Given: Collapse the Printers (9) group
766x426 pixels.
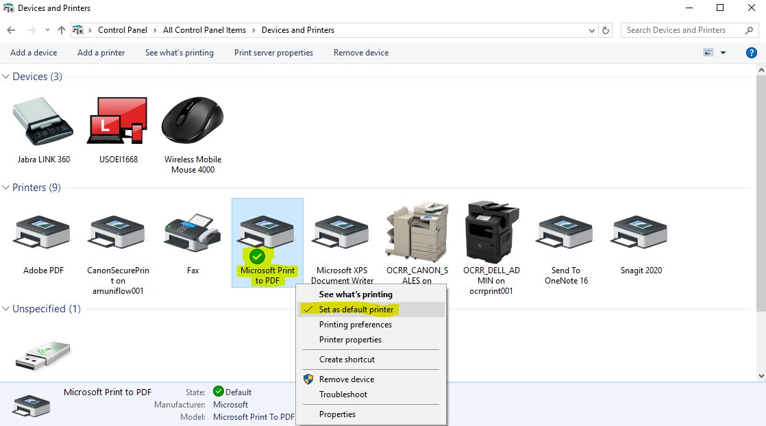Looking at the screenshot, I should [6, 188].
